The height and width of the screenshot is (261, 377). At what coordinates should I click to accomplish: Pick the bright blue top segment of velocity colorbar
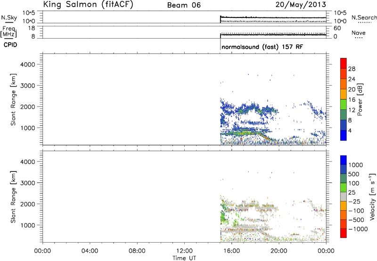click(344, 160)
